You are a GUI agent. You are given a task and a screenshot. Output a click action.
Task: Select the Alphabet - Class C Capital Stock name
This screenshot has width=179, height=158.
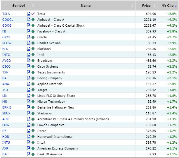pos(61,25)
